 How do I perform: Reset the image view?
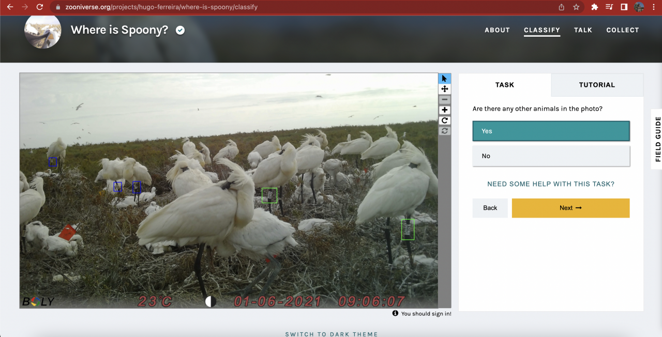(x=444, y=131)
